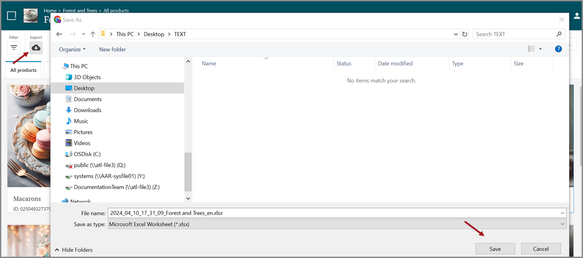Click the change view layout icon
This screenshot has width=583, height=258.
click(531, 49)
